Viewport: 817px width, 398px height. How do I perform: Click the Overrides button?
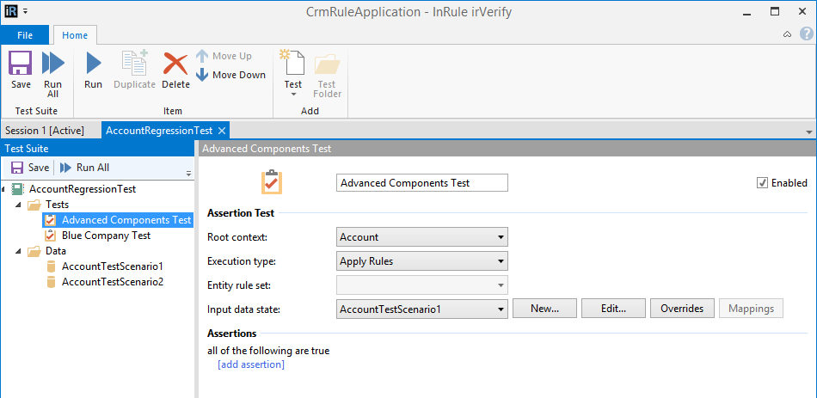click(682, 309)
